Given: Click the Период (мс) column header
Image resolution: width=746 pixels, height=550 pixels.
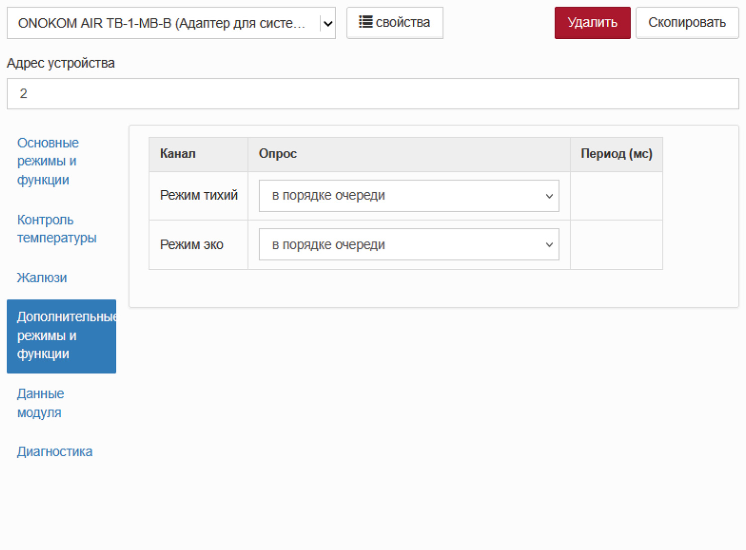Looking at the screenshot, I should point(616,154).
